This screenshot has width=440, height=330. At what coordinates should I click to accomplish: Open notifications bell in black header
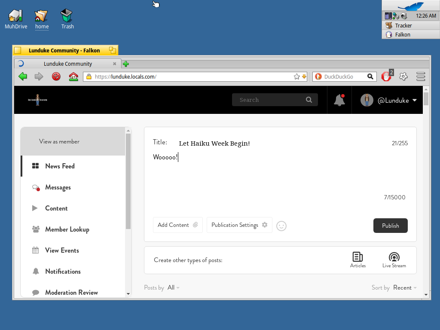tap(339, 100)
